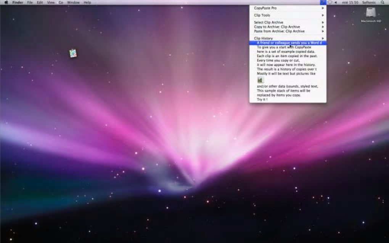Select clip 'The result is a history of copies'

click(288, 69)
